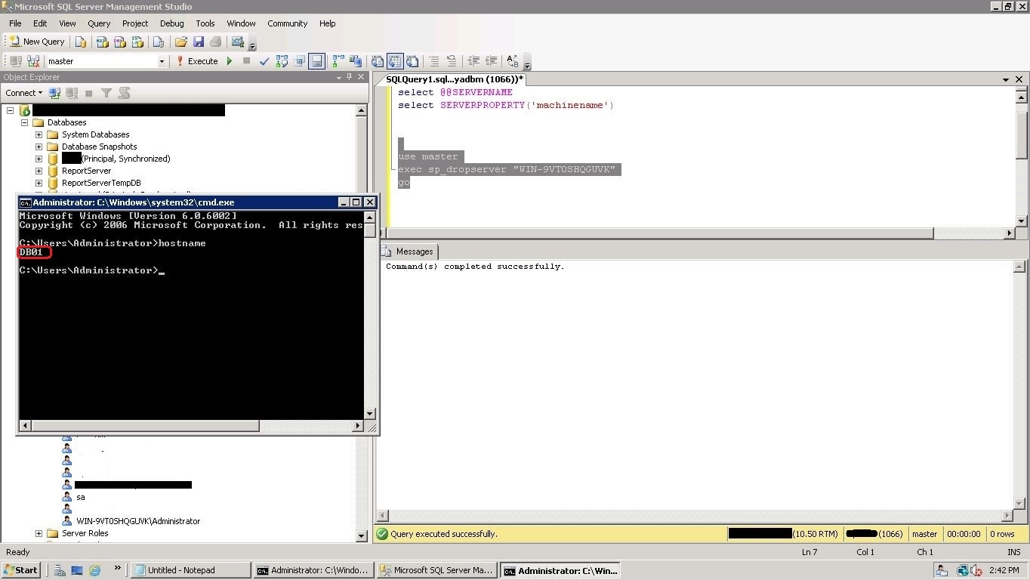This screenshot has width=1030, height=580.
Task: Switch to the Messages tab
Action: click(408, 251)
